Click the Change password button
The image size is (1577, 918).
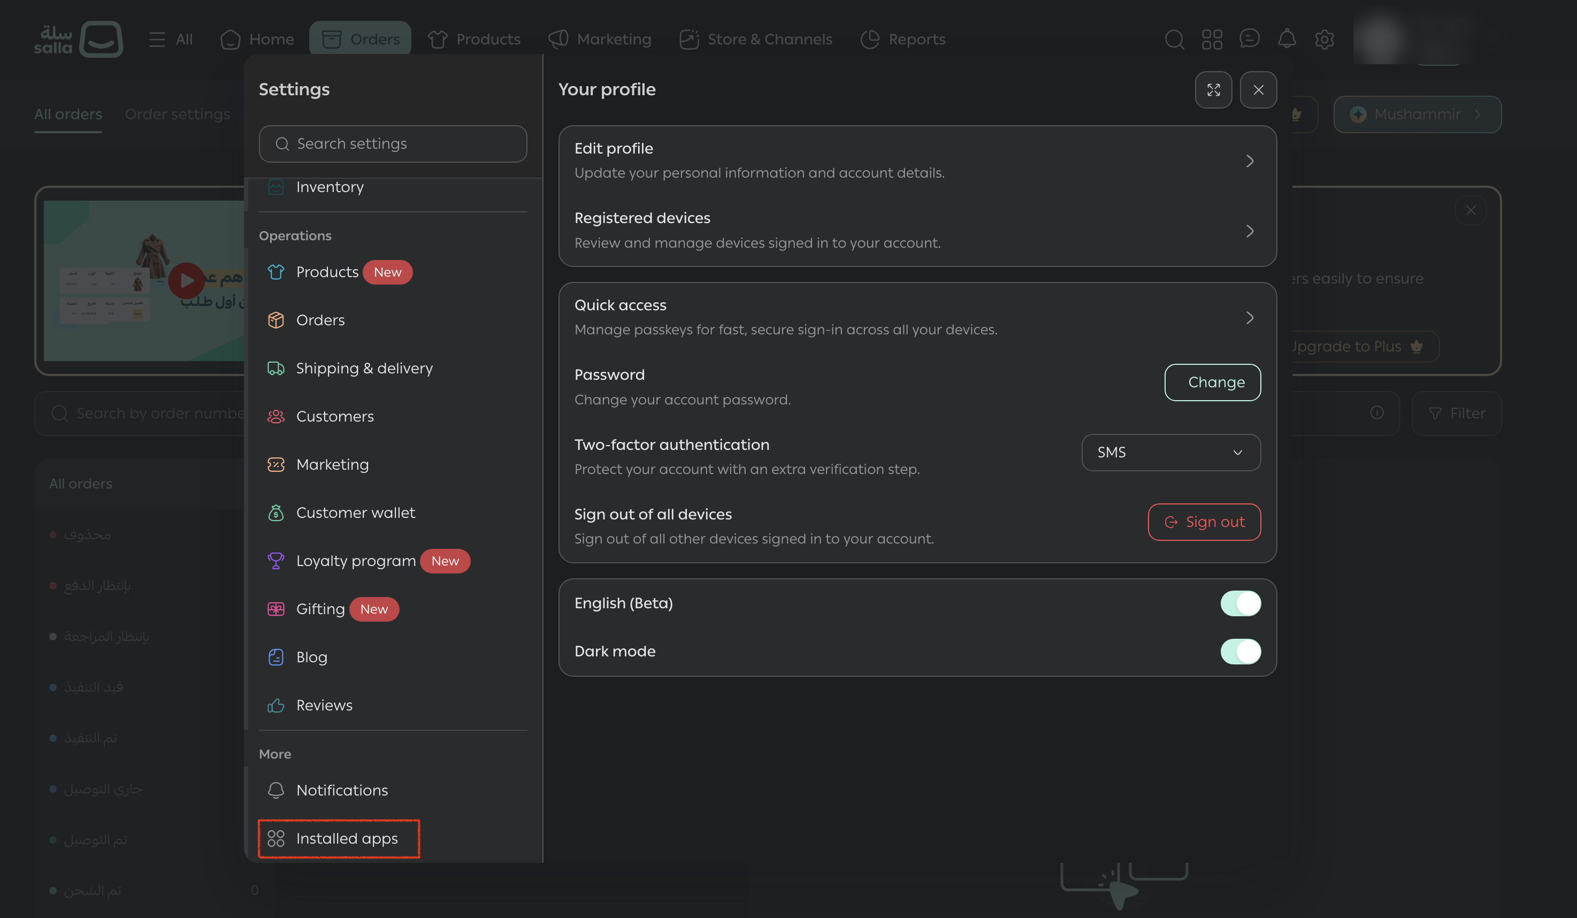[1213, 383]
